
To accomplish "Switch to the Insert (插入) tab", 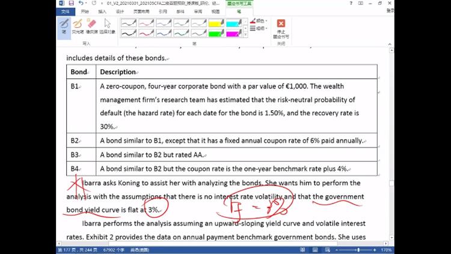I will tap(102, 11).
